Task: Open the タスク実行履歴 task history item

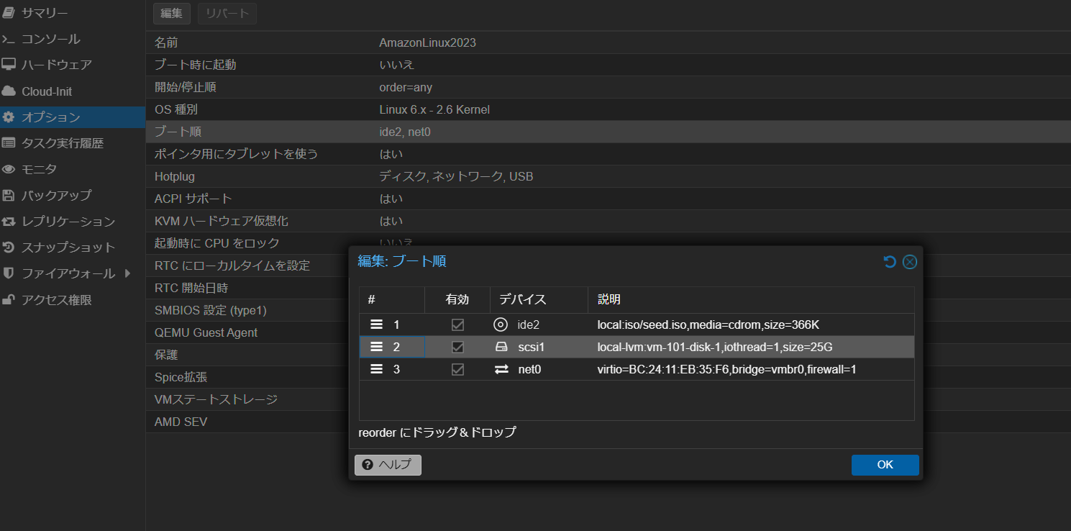Action: click(73, 143)
